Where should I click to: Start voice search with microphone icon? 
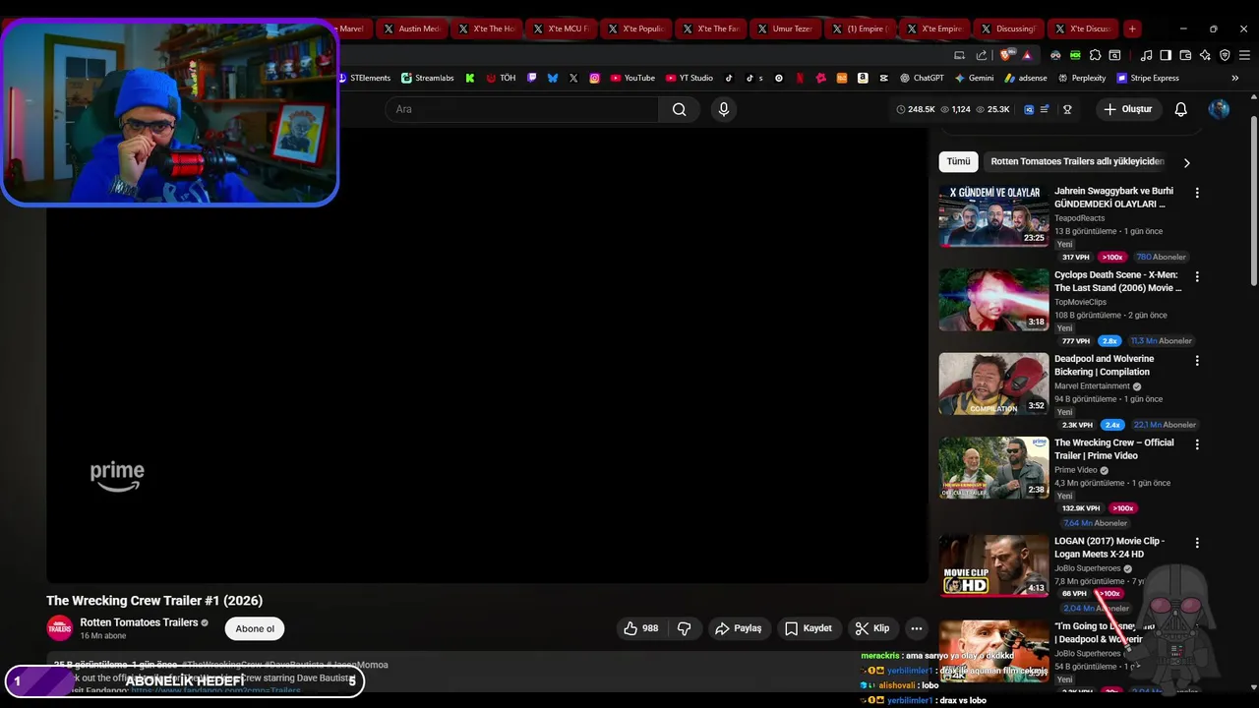click(x=724, y=109)
